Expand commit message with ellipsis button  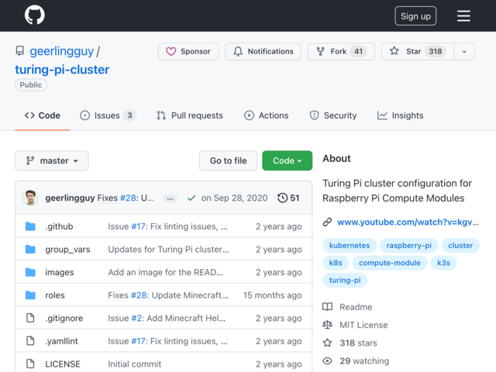click(x=170, y=198)
